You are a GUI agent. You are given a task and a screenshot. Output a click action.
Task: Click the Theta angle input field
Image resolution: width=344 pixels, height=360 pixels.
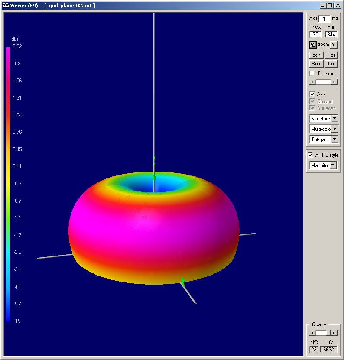click(315, 35)
